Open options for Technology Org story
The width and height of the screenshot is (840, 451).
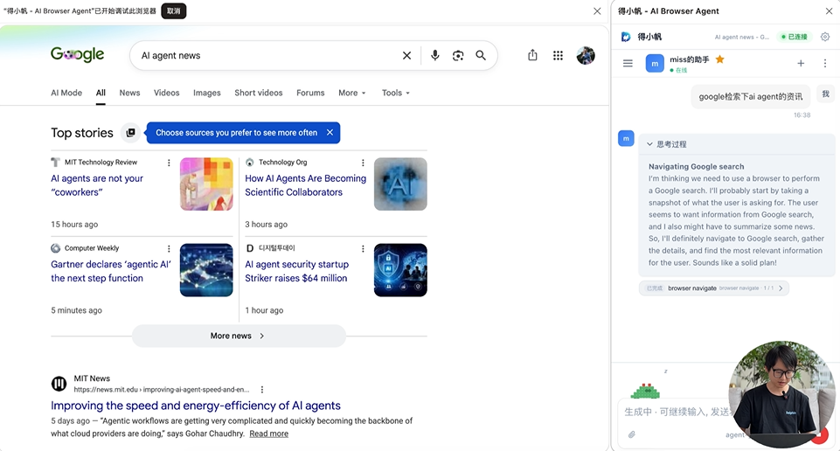click(x=363, y=163)
